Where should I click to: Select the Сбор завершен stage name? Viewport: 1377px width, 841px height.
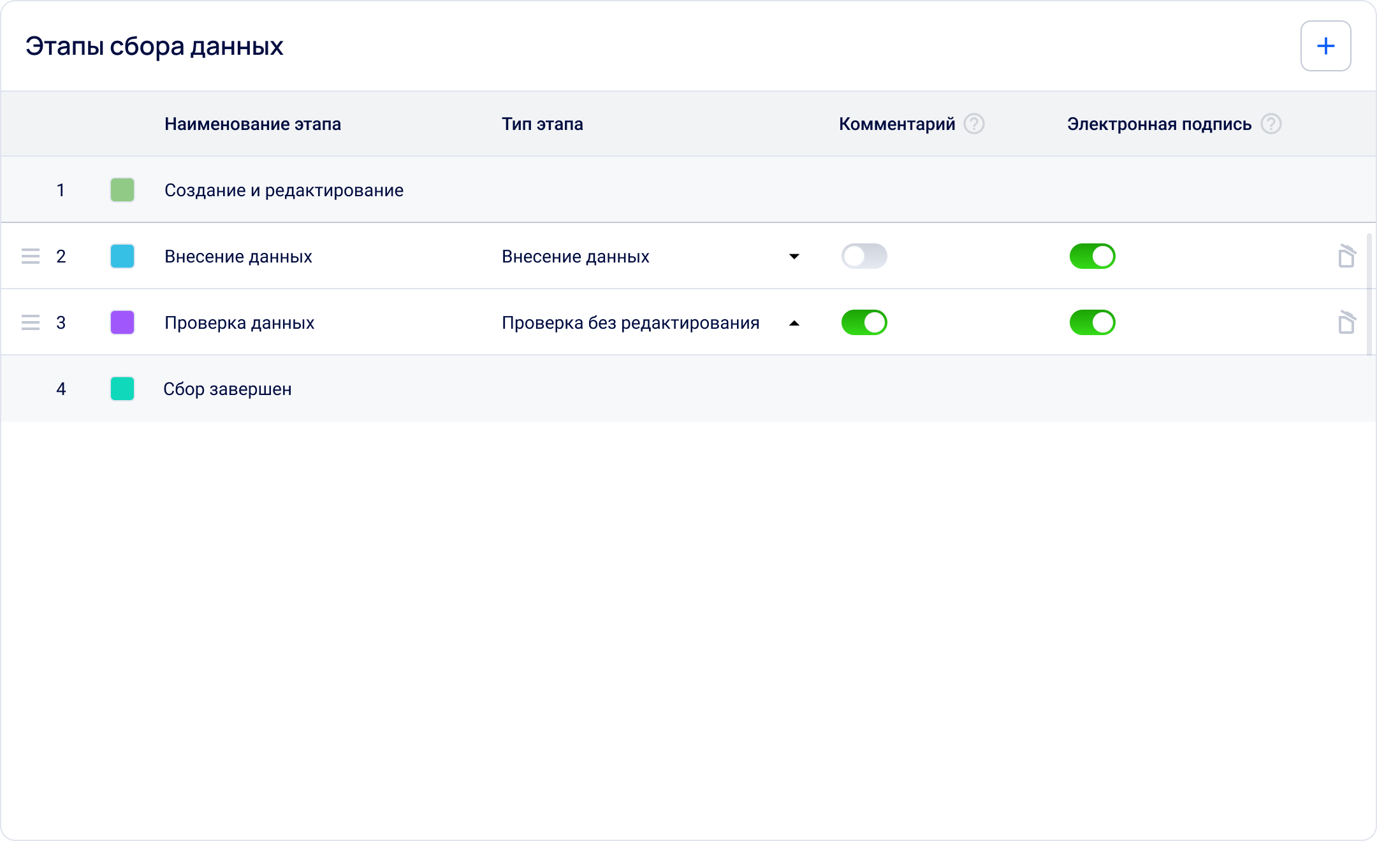[228, 389]
